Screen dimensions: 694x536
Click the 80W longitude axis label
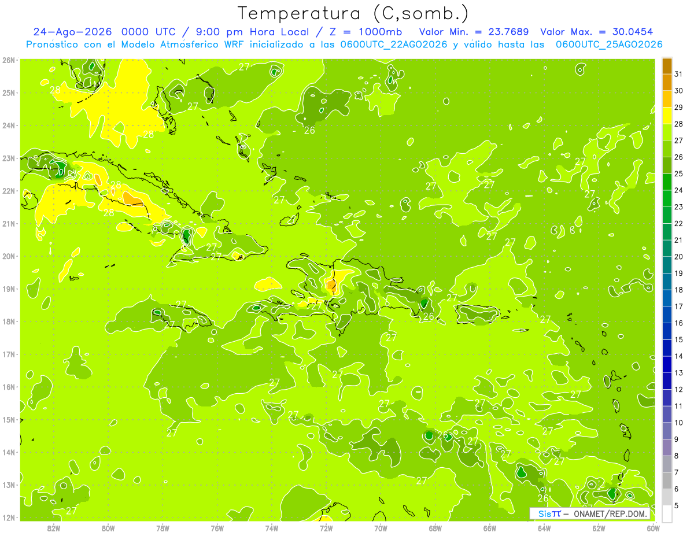[108, 528]
